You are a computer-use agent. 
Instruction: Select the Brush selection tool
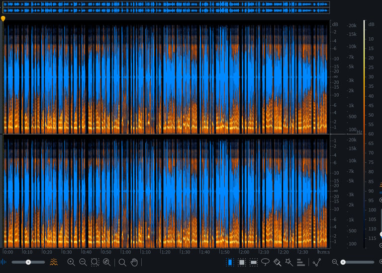tap(277, 262)
